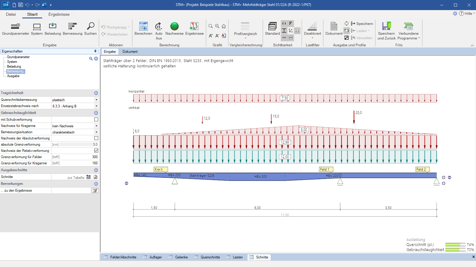
Task: Open the Dokument output icon
Action: tap(334, 29)
